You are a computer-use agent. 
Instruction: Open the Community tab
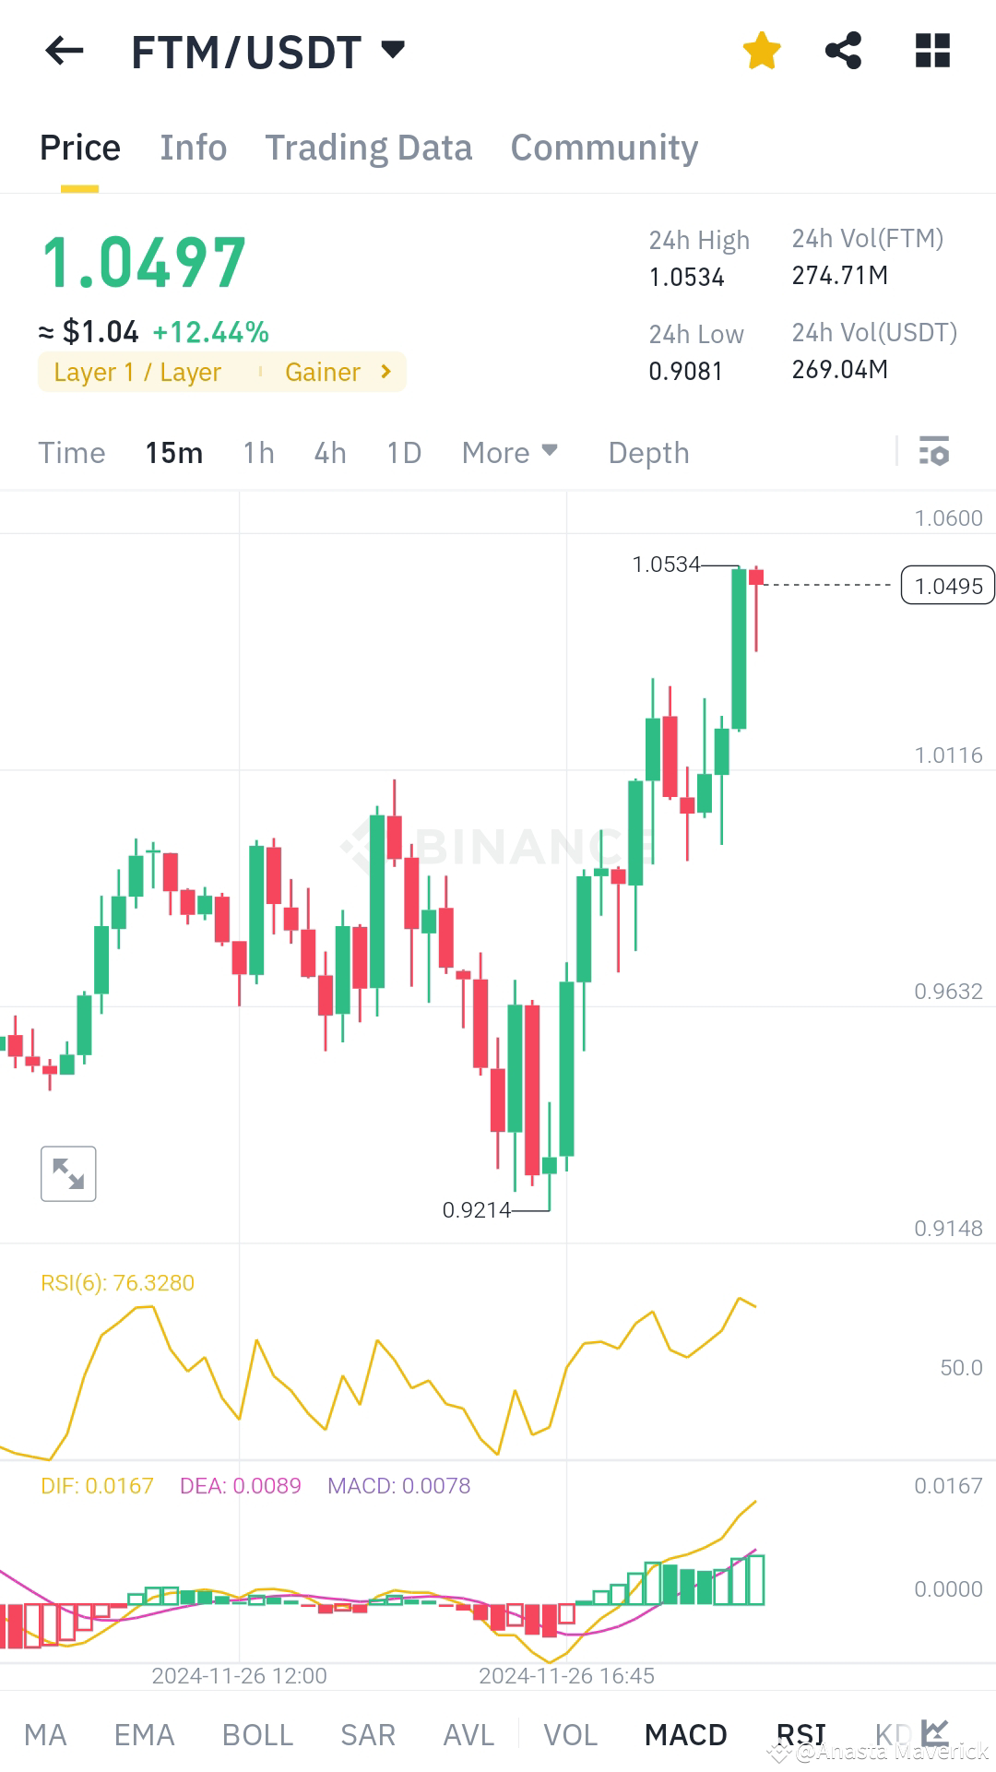[x=604, y=147]
